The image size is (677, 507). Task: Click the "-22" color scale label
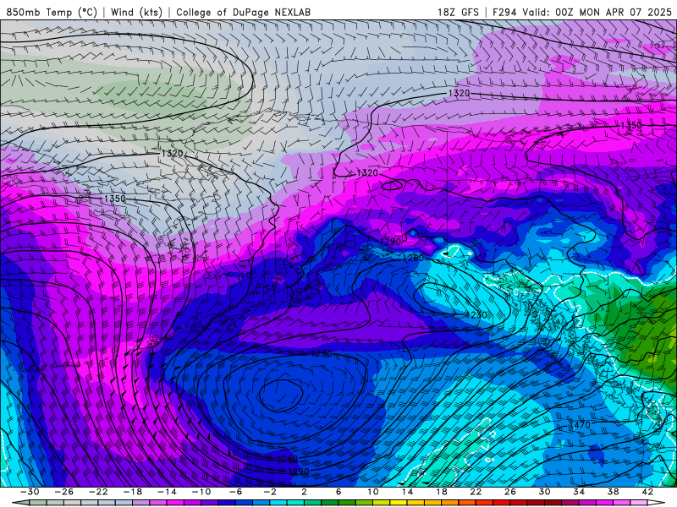click(x=98, y=492)
